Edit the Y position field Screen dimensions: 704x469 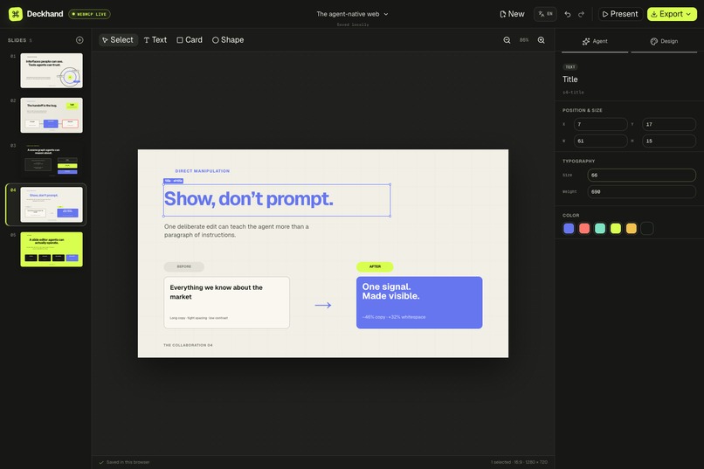[669, 124]
